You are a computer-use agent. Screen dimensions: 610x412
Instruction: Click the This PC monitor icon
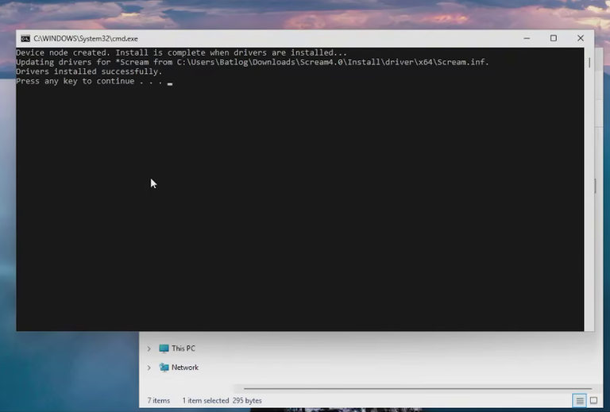pyautogui.click(x=164, y=348)
